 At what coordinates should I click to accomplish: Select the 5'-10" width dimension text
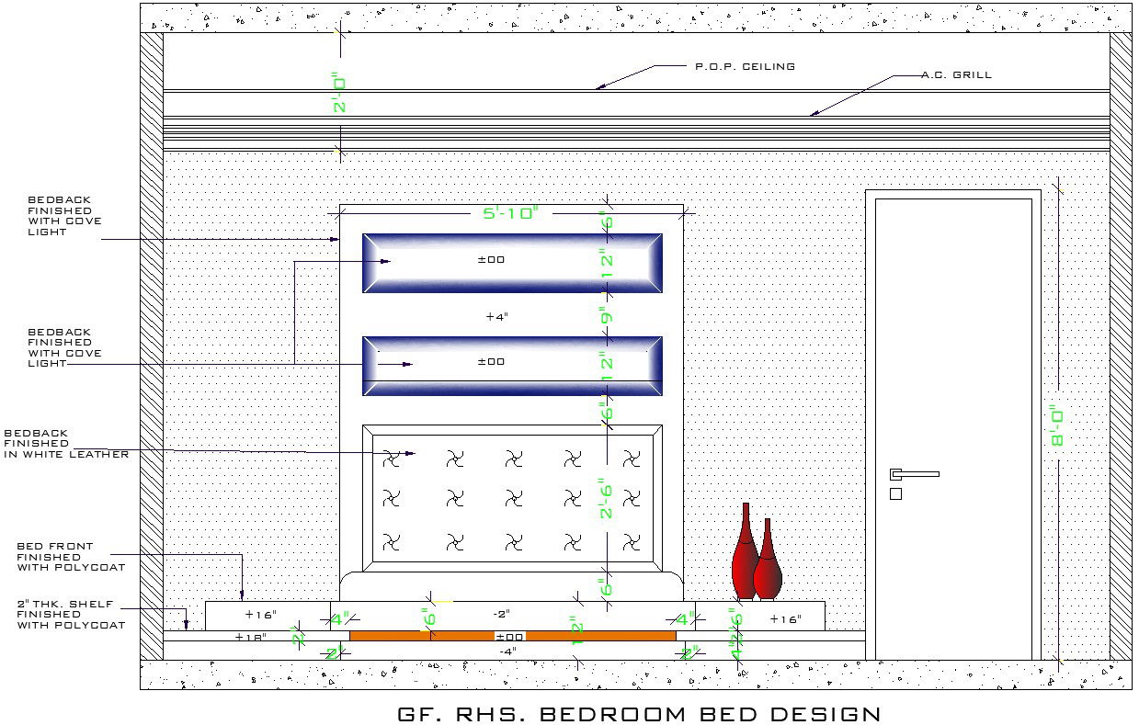click(x=510, y=213)
